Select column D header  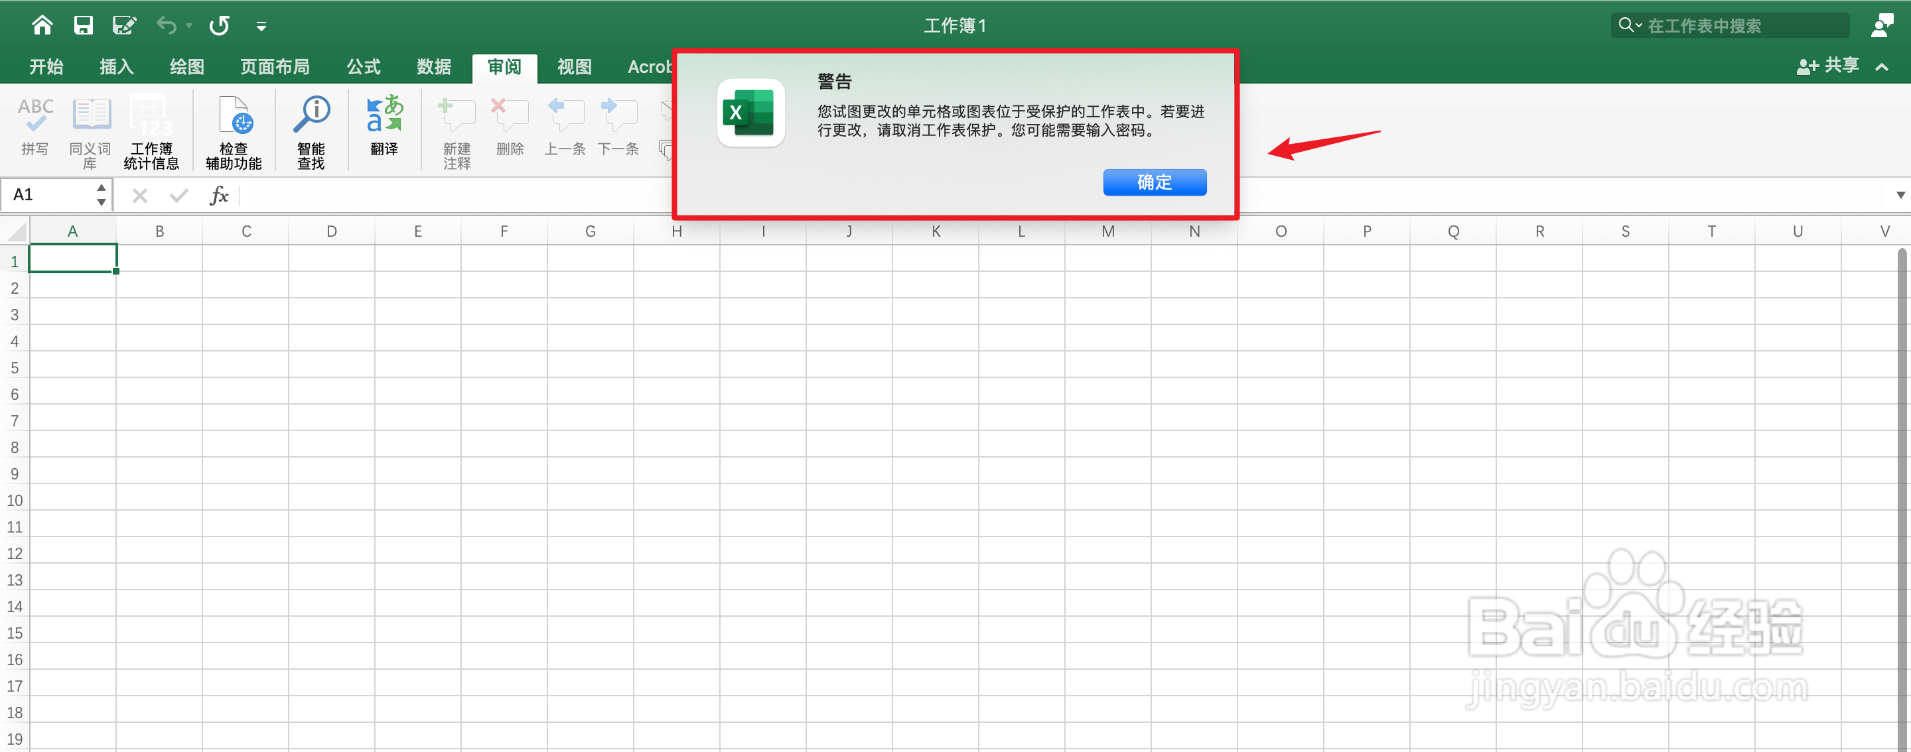pyautogui.click(x=332, y=231)
